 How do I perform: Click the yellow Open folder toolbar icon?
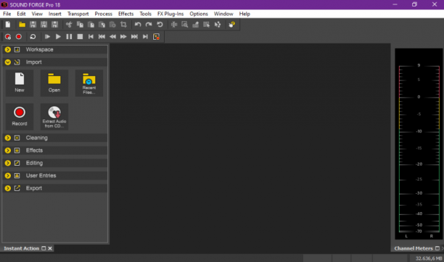pos(22,25)
